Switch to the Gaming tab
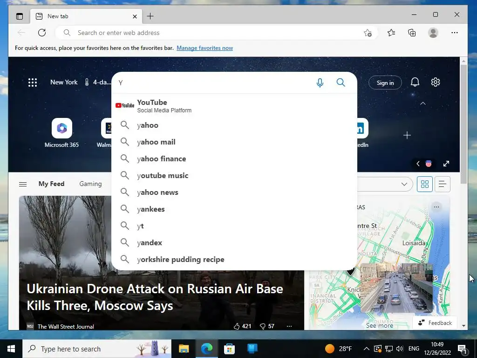The width and height of the screenshot is (477, 358). click(x=91, y=184)
